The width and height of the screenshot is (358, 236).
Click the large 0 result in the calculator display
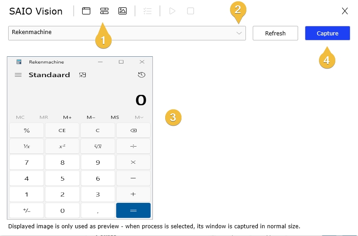[141, 100]
